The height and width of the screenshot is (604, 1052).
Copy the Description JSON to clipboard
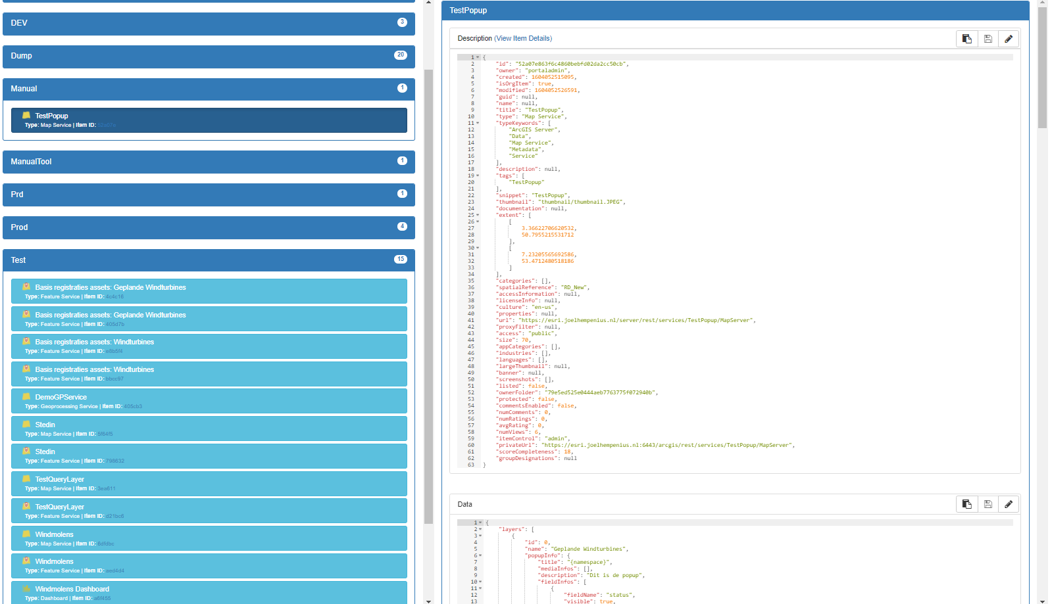click(x=967, y=39)
